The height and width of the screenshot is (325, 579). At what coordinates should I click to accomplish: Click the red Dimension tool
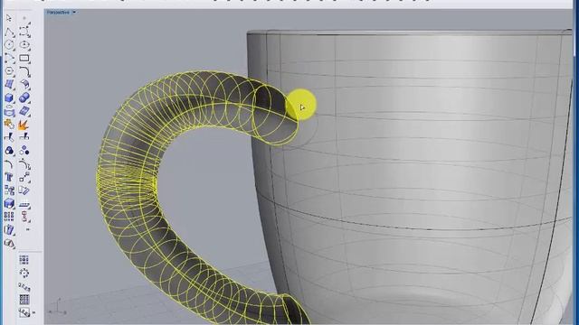pyautogui.click(x=24, y=217)
